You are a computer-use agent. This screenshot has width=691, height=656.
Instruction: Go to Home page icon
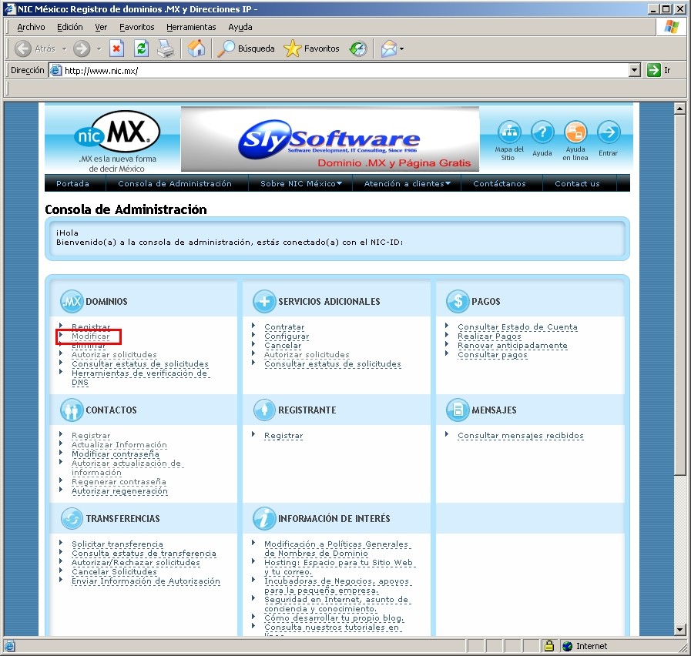click(196, 49)
